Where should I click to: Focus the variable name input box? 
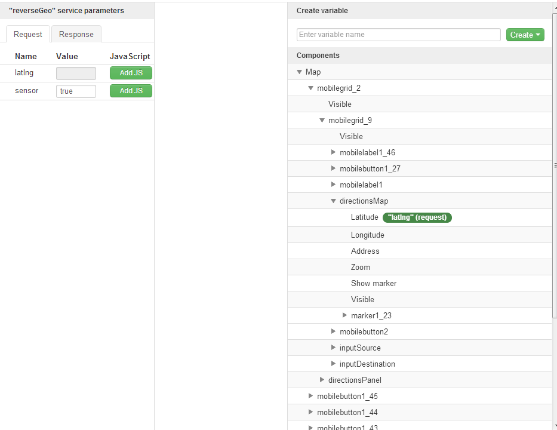(x=398, y=35)
